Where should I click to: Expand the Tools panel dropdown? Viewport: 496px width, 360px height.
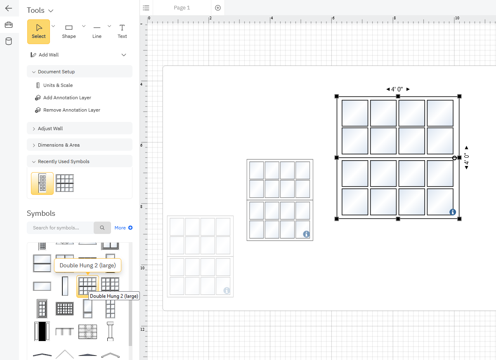(51, 11)
